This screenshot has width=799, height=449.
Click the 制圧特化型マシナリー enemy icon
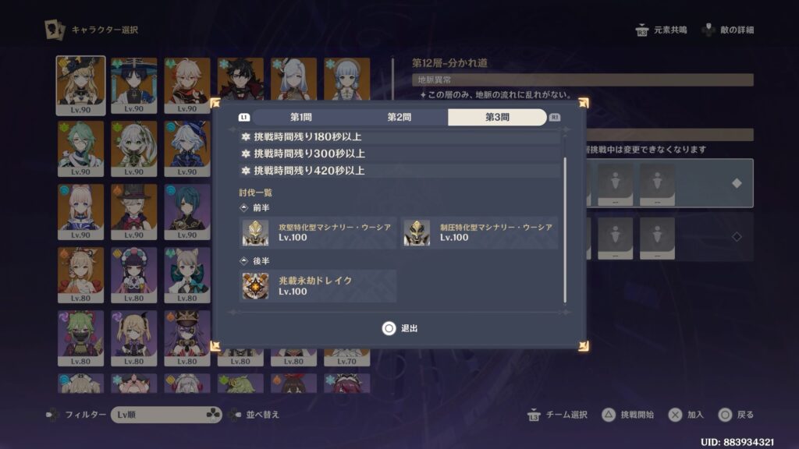click(417, 232)
